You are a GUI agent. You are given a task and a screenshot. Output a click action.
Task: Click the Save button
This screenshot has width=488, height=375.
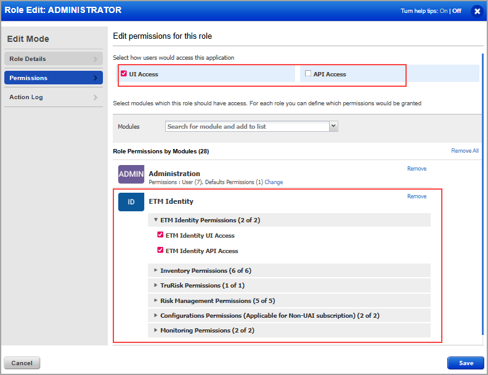[466, 363]
